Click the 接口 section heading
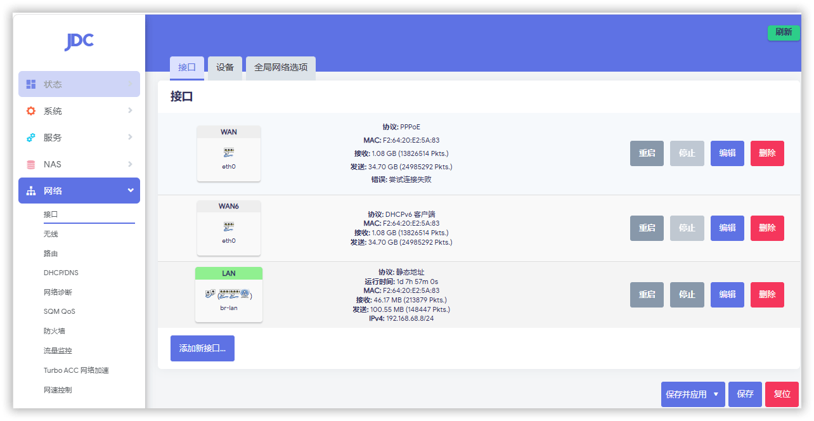Viewport: 814px width, 421px height. [x=181, y=97]
